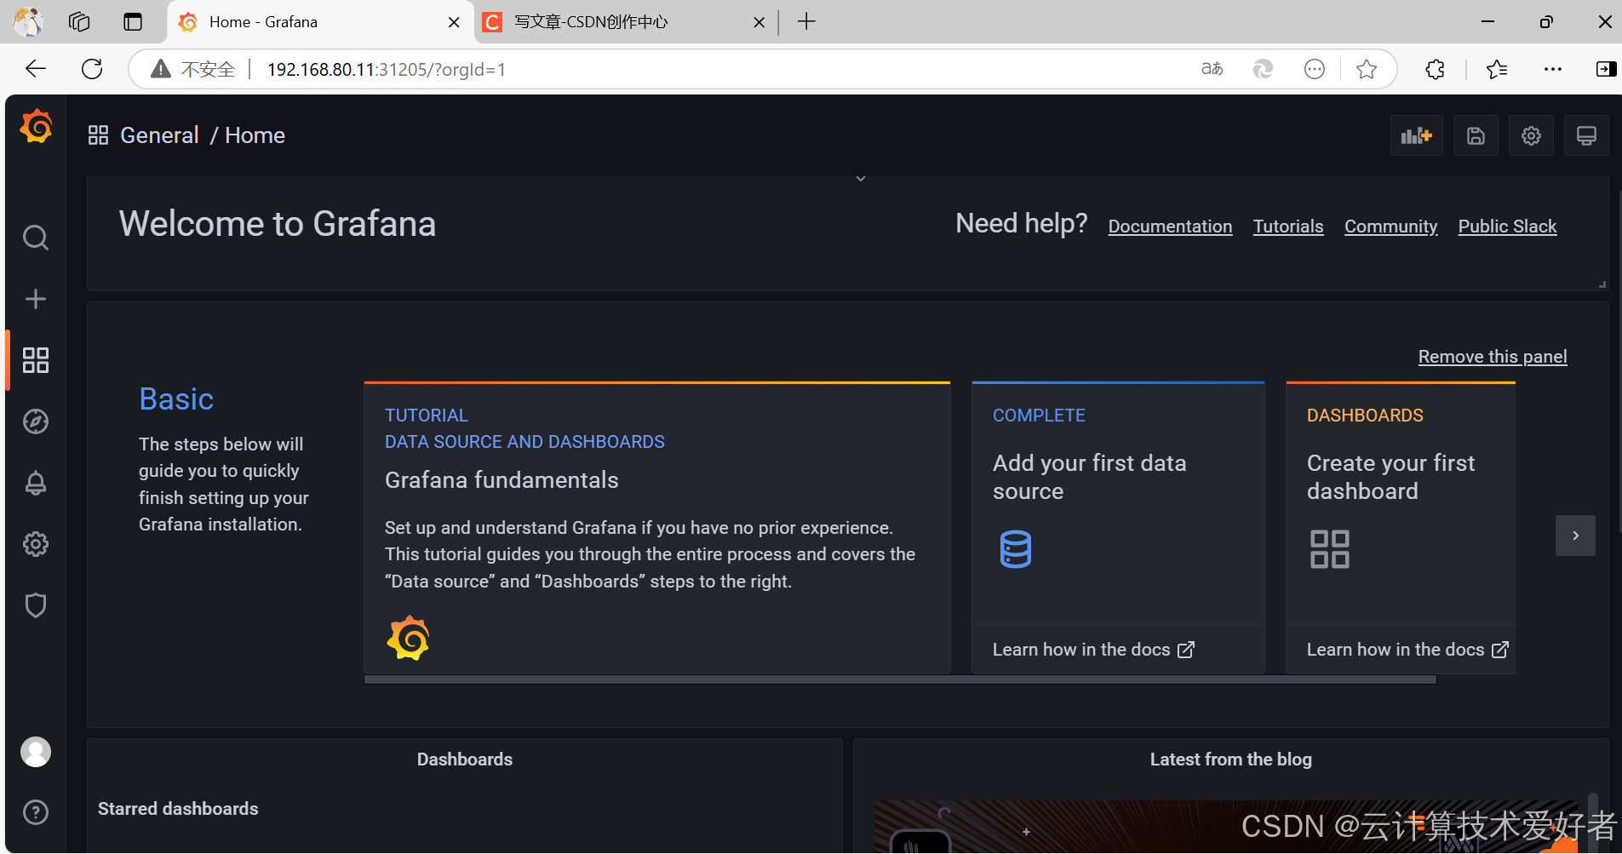Image resolution: width=1622 pixels, height=854 pixels.
Task: Click the dashboard grid icon beside General
Action: point(98,135)
